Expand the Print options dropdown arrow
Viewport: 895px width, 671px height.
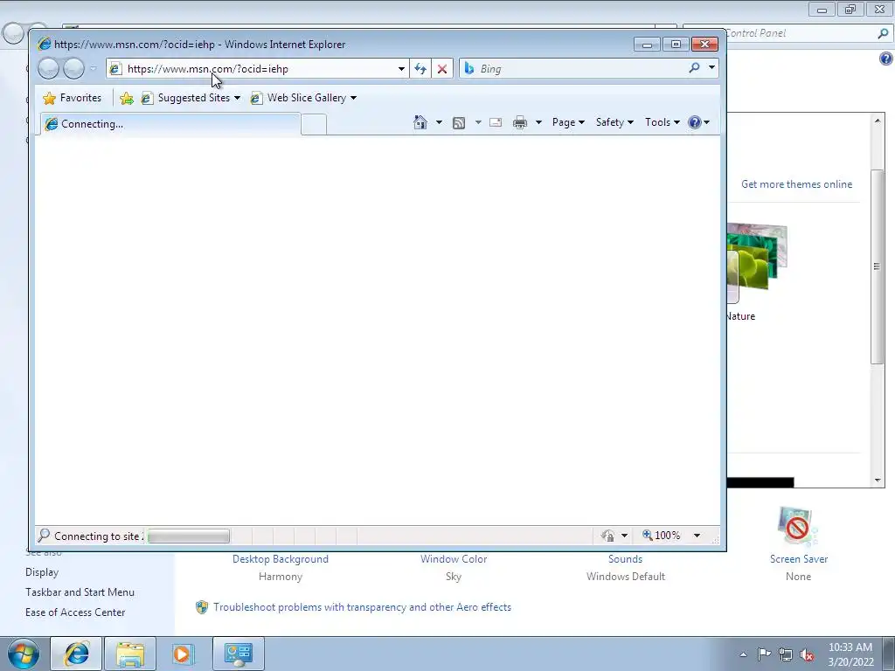tap(538, 122)
